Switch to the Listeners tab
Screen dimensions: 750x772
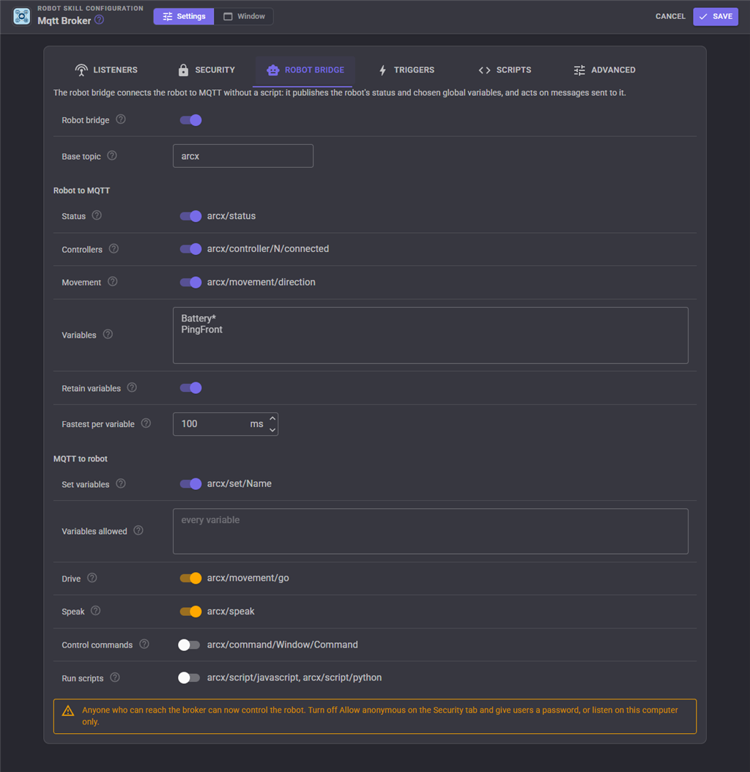click(106, 70)
